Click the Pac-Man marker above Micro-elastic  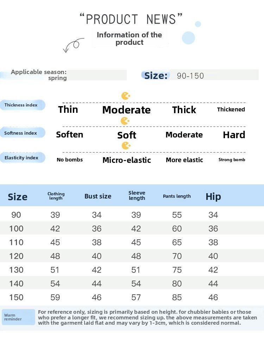(x=126, y=146)
